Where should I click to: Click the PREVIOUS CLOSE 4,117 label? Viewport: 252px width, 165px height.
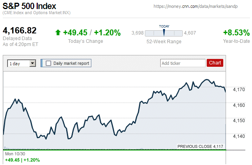(x=200, y=146)
